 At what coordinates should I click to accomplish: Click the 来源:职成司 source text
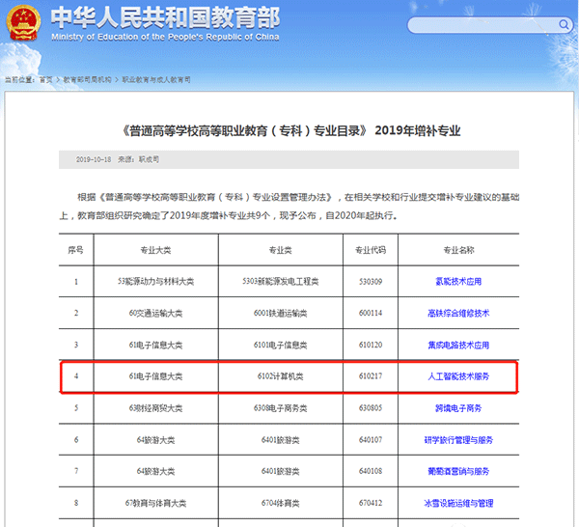(139, 158)
